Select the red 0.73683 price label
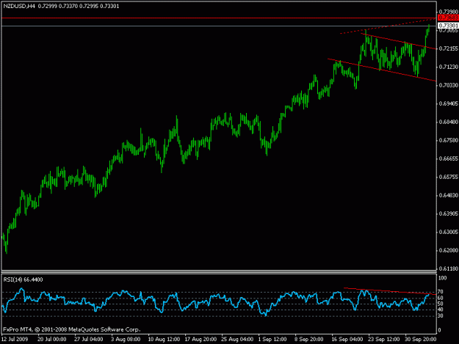This screenshot has width=459, height=344. click(448, 18)
